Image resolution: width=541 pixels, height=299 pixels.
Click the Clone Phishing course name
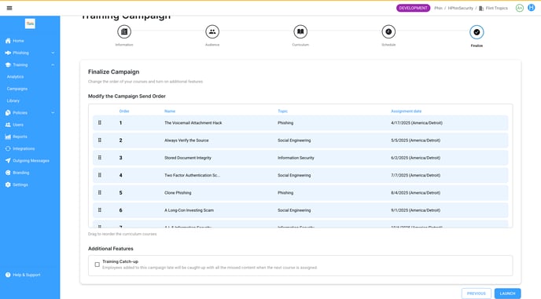pos(178,192)
